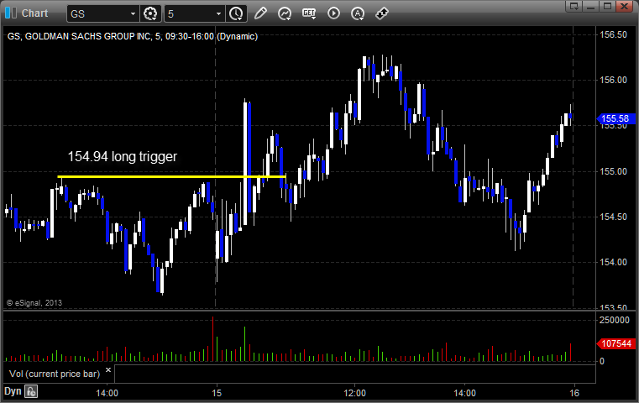Open the symbol settings gear menu
Viewport: 639px width, 403px height.
coord(150,14)
